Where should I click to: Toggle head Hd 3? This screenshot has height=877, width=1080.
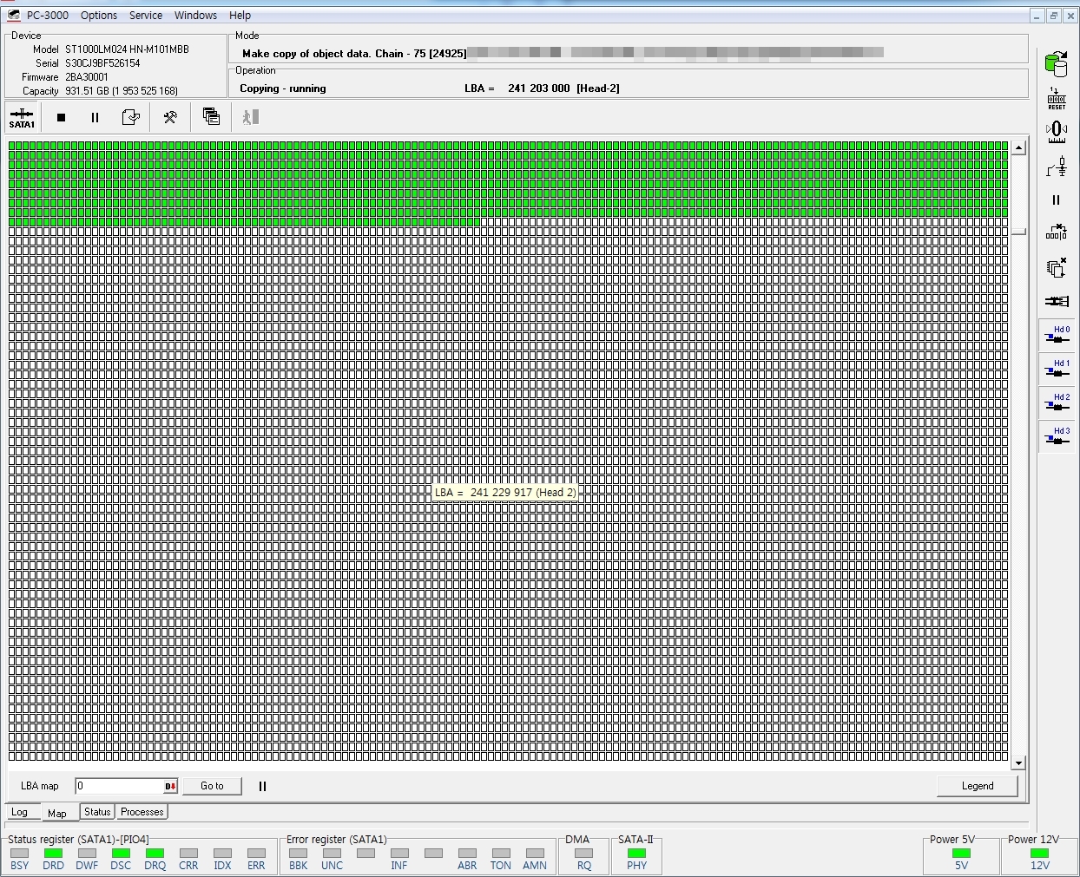coord(1057,436)
